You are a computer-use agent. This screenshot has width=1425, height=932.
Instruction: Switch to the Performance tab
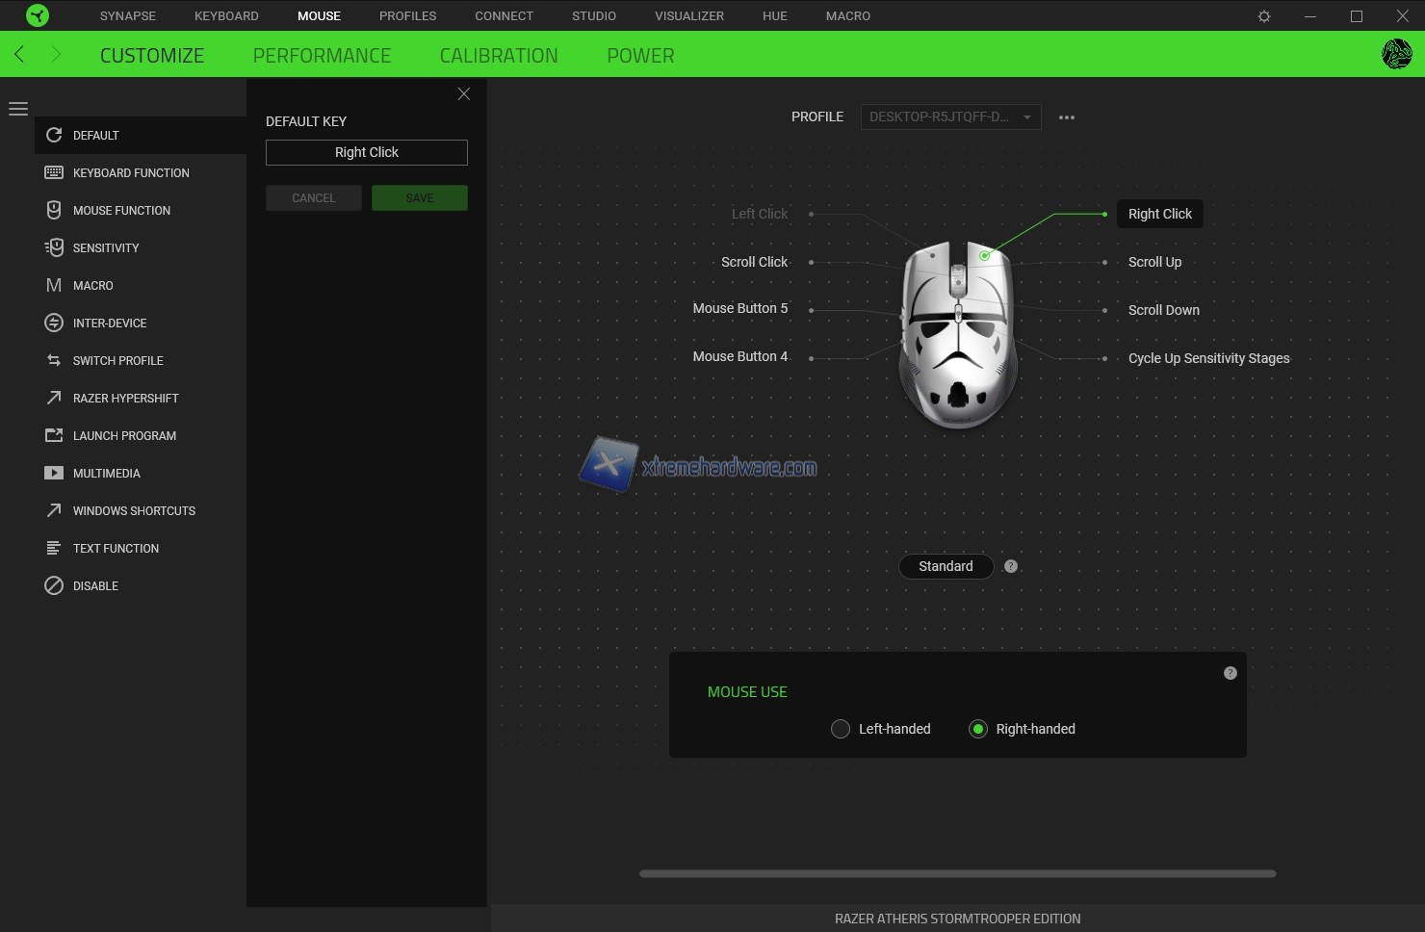click(322, 56)
